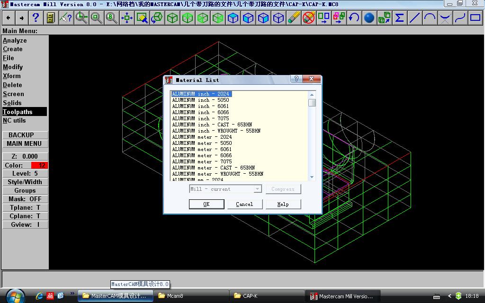This screenshot has height=303, width=485.
Task: Click the Tplane: T button
Action: (x=25, y=207)
